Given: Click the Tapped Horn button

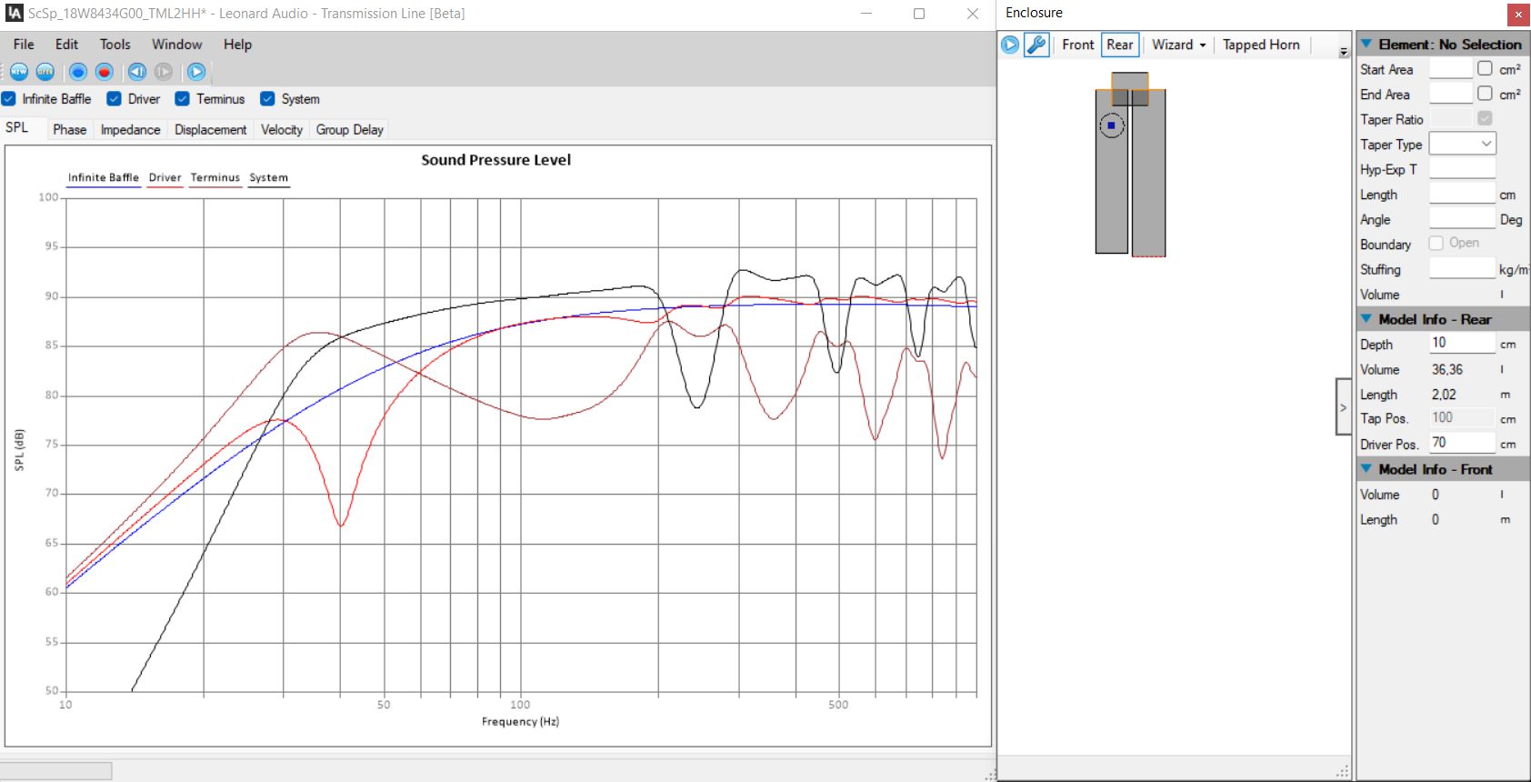Looking at the screenshot, I should coord(1261,45).
